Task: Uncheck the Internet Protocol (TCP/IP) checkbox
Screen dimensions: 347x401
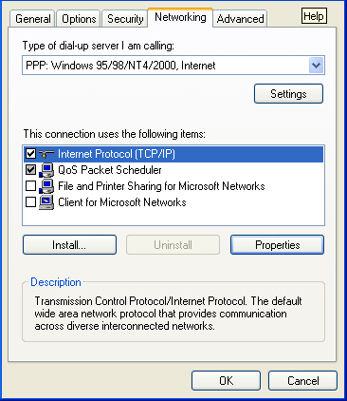Action: point(30,154)
